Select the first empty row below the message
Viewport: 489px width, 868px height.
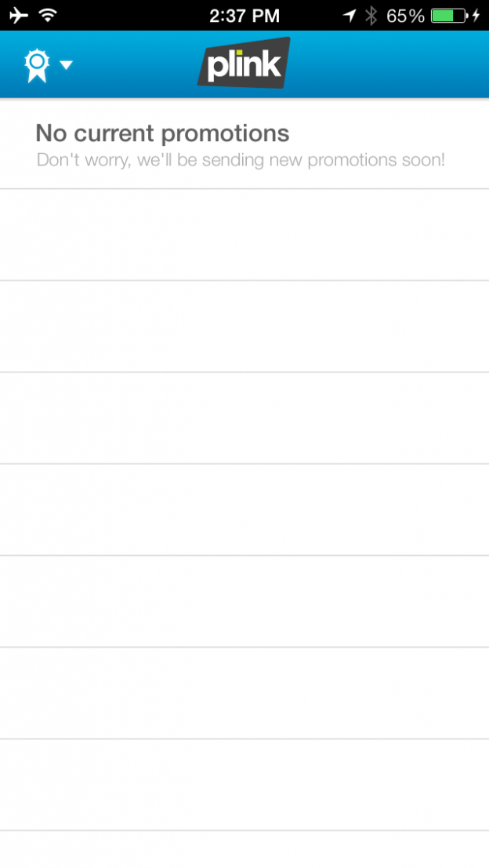point(244,234)
